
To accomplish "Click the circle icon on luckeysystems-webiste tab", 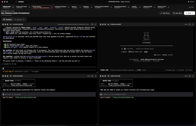I will coord(111,7).
